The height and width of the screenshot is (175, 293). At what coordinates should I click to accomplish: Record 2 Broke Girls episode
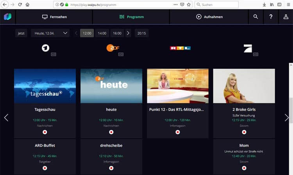click(244, 132)
